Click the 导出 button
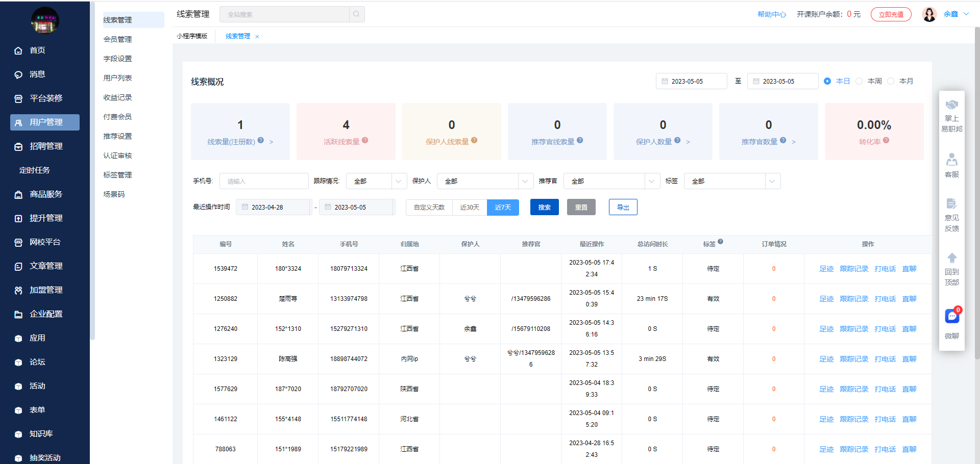 (x=623, y=208)
